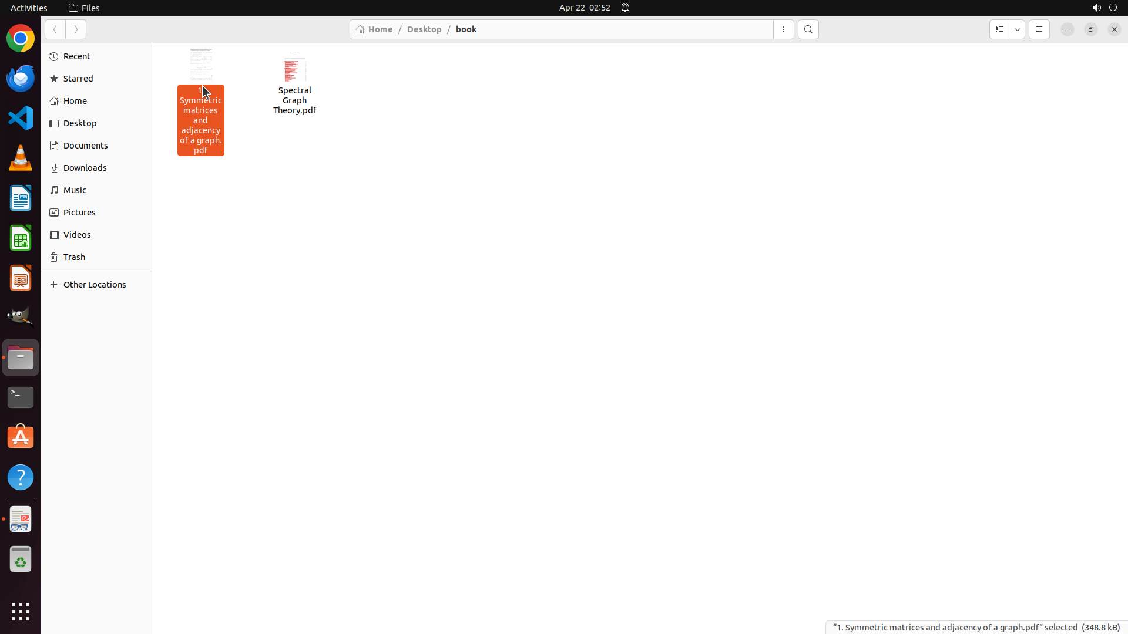Go forward with the forward arrow

(x=76, y=29)
